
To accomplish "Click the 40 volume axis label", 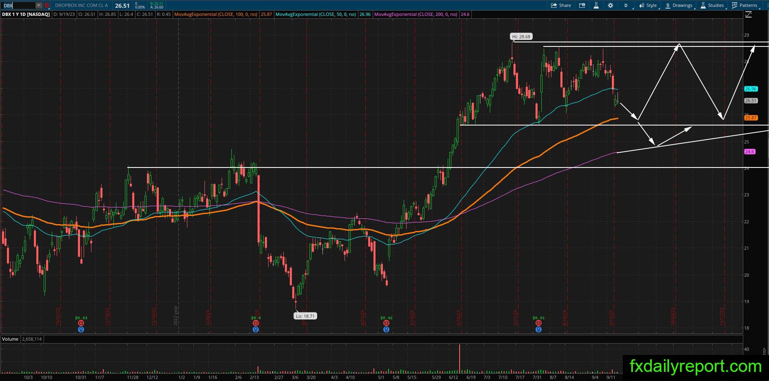I will (747, 349).
